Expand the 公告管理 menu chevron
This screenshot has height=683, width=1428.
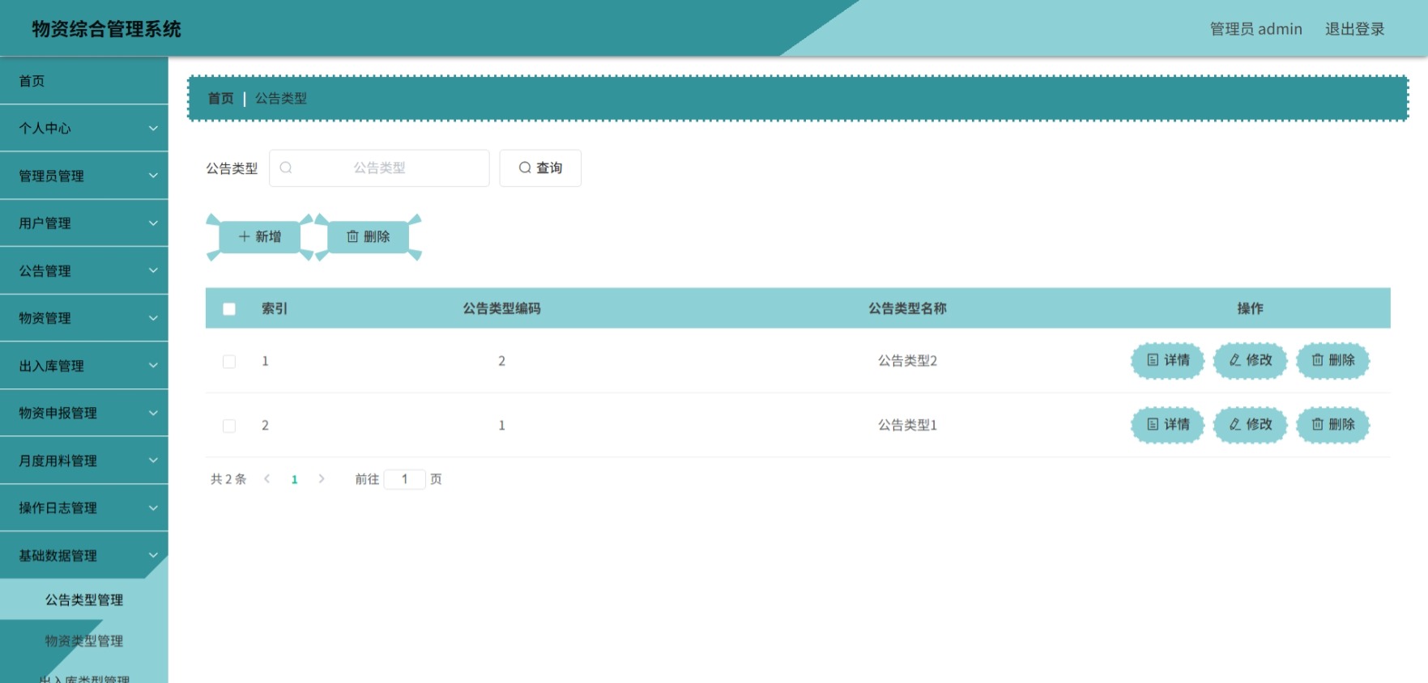(x=153, y=270)
